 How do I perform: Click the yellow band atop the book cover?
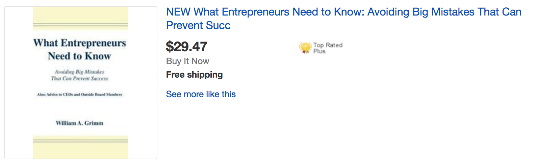point(80,15)
